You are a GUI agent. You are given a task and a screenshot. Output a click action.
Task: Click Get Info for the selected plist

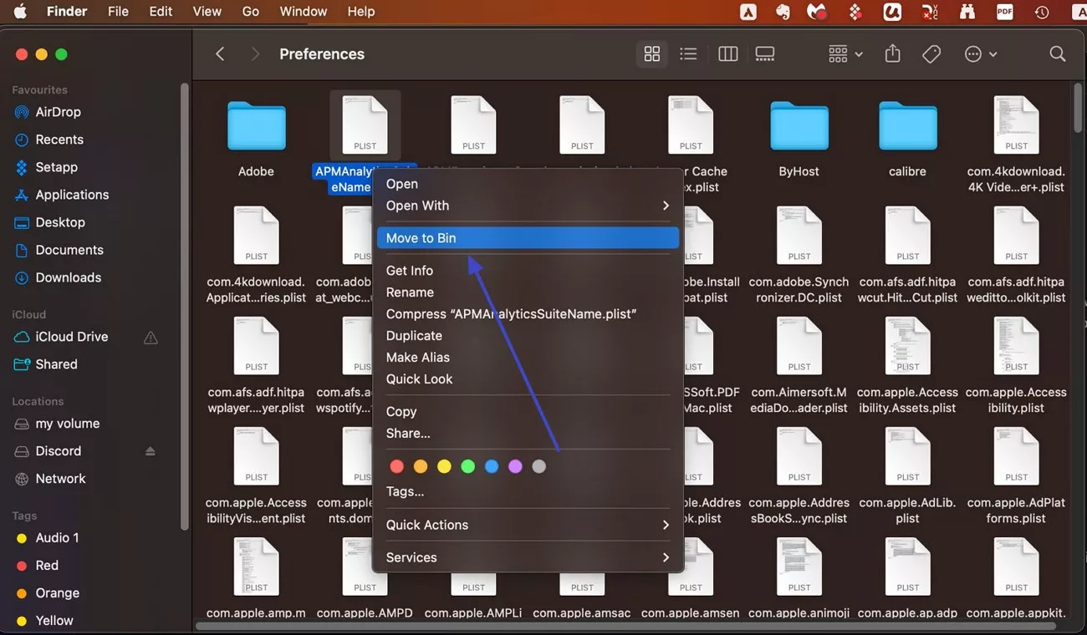tap(410, 270)
